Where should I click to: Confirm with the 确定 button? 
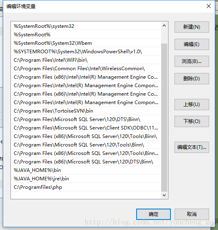tap(154, 214)
